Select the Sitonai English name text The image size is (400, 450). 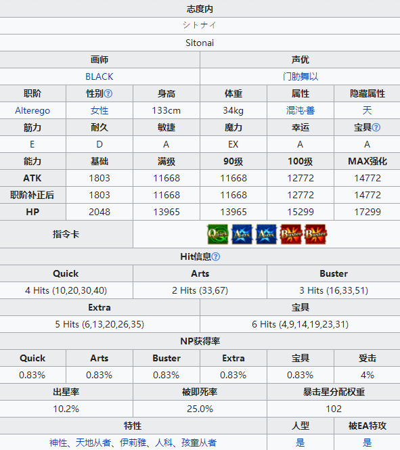point(200,43)
